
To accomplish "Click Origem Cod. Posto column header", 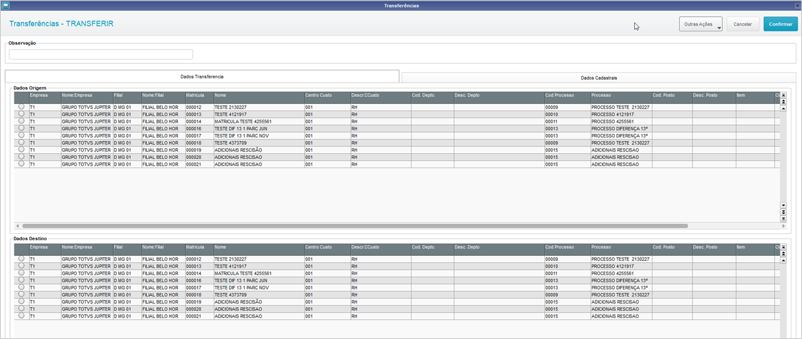I will click(x=672, y=98).
